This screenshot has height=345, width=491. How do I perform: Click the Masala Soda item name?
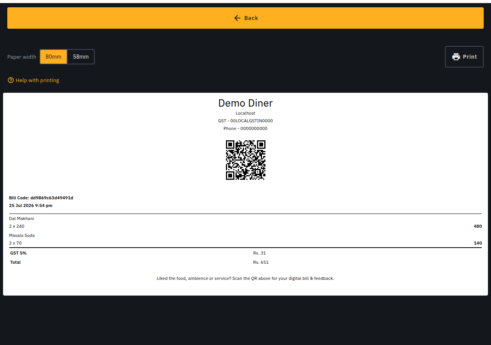coord(22,235)
